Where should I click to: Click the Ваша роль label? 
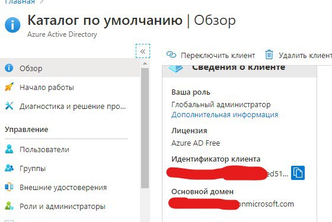pyautogui.click(x=190, y=92)
